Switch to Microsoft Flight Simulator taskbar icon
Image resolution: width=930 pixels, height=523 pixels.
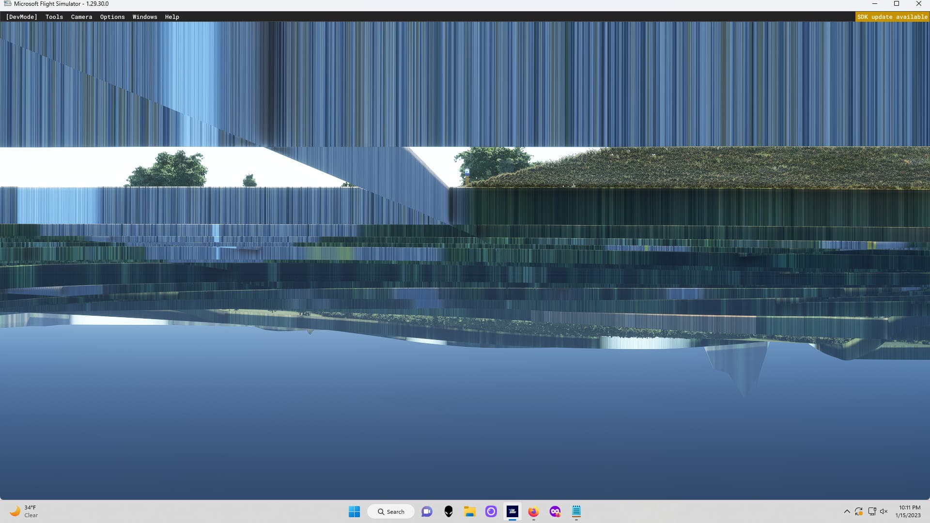click(512, 511)
